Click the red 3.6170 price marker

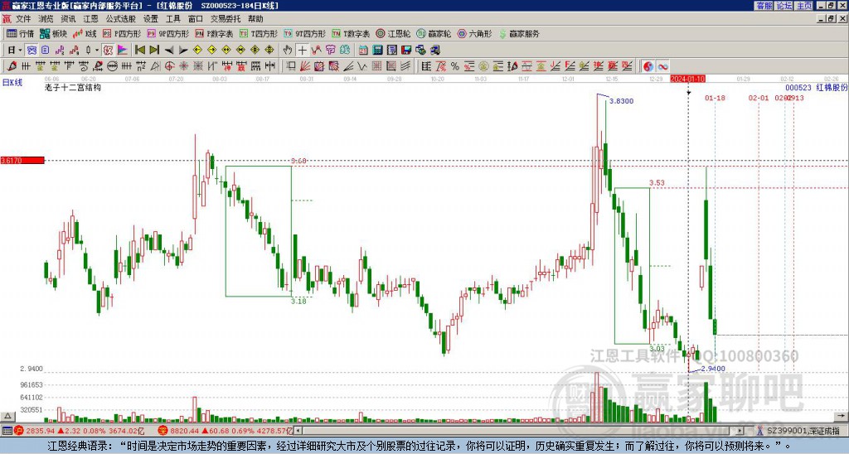pos(22,160)
